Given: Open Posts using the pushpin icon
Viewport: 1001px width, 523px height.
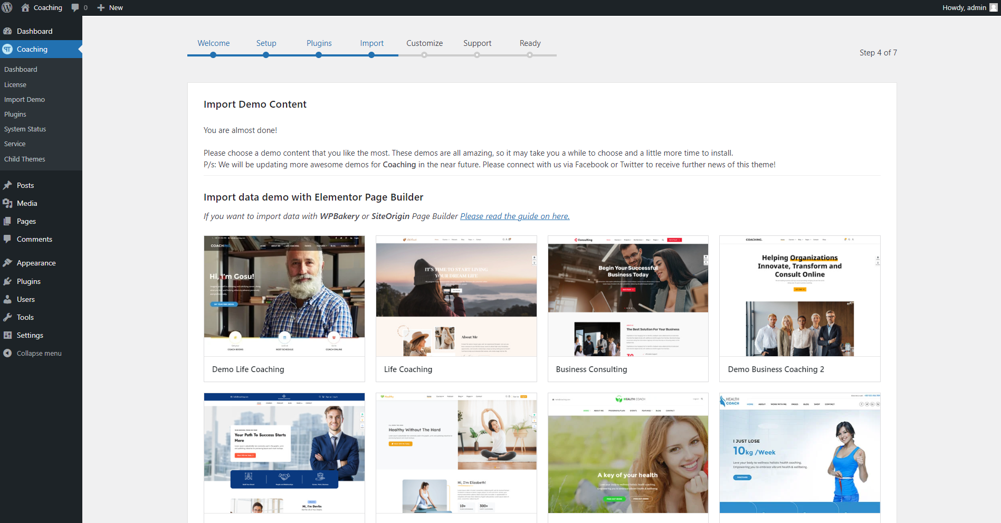Looking at the screenshot, I should 8,185.
